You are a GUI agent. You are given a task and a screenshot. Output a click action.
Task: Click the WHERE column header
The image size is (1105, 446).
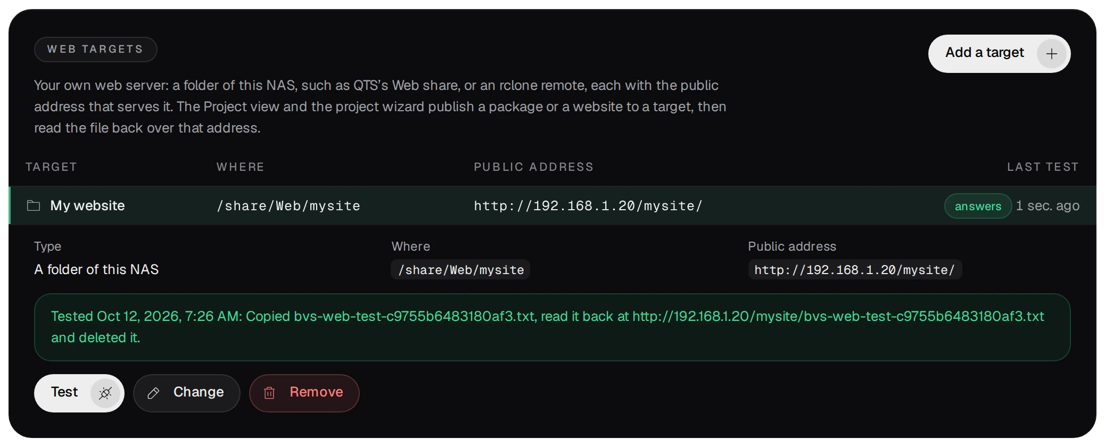point(241,167)
